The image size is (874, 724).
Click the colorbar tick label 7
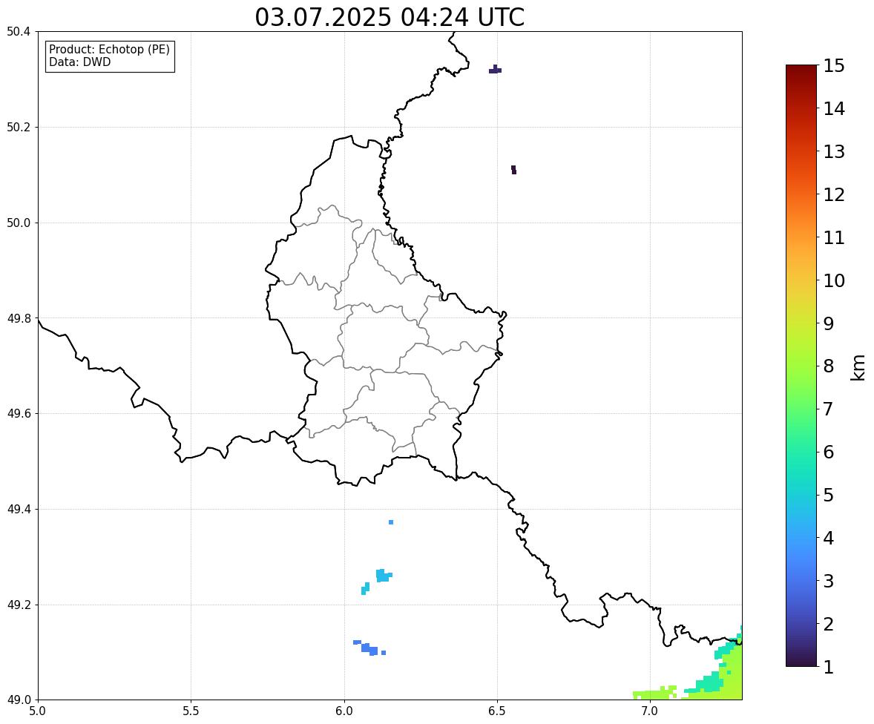(x=828, y=409)
